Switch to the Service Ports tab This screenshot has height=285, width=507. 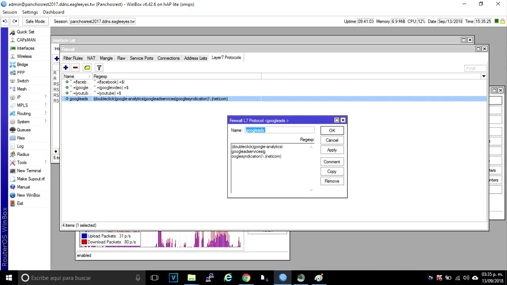(x=141, y=58)
